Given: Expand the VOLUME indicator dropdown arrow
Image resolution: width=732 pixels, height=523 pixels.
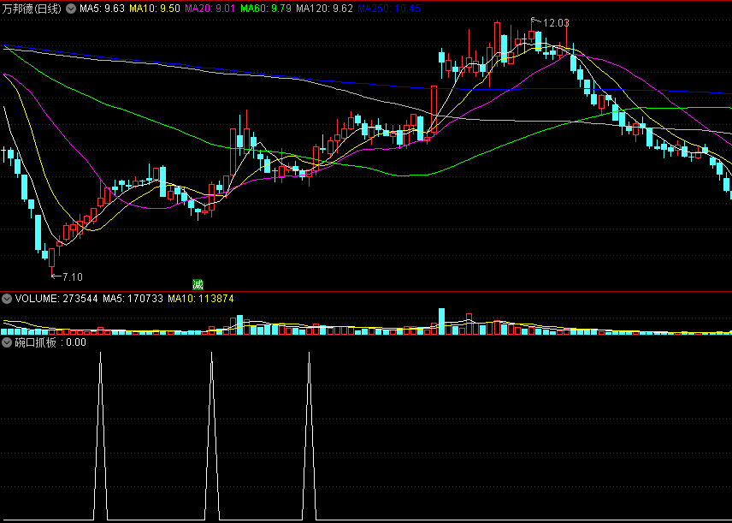Looking at the screenshot, I should [7, 299].
